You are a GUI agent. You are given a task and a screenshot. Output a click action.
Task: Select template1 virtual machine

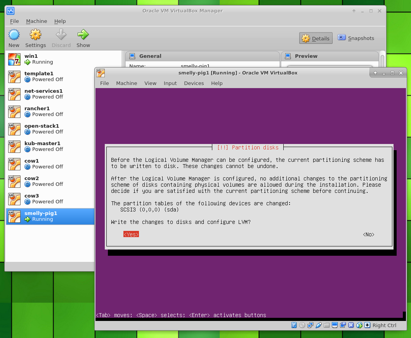50,77
